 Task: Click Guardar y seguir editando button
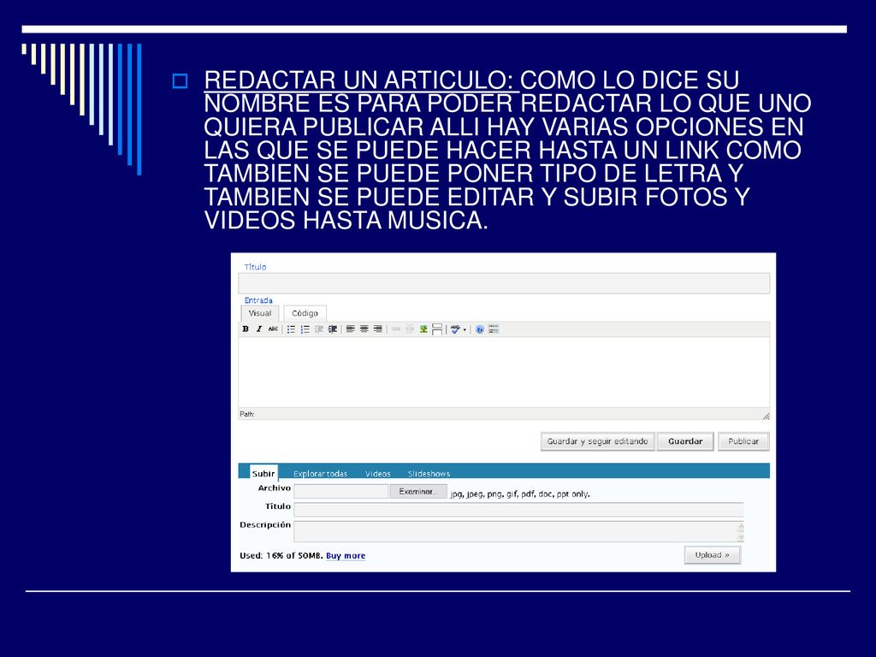(597, 441)
